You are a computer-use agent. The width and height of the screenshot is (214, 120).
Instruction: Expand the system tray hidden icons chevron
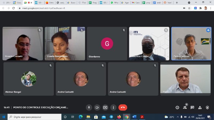click(178, 117)
